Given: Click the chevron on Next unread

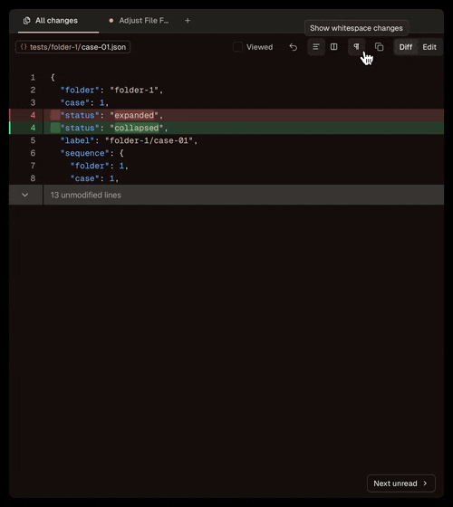Looking at the screenshot, I should tap(425, 483).
